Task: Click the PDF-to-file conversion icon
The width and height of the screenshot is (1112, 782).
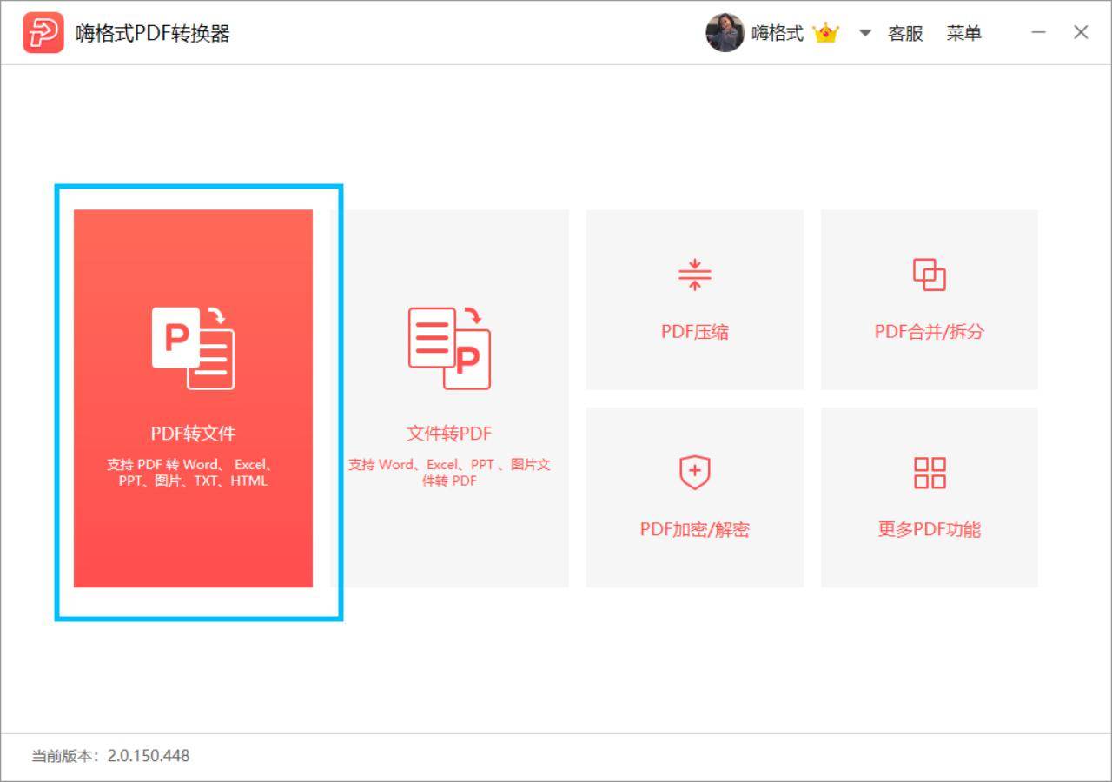Action: coord(193,348)
